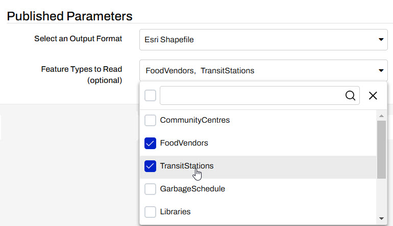Toggle the select-all checkbox
This screenshot has height=226, width=393.
click(x=150, y=96)
